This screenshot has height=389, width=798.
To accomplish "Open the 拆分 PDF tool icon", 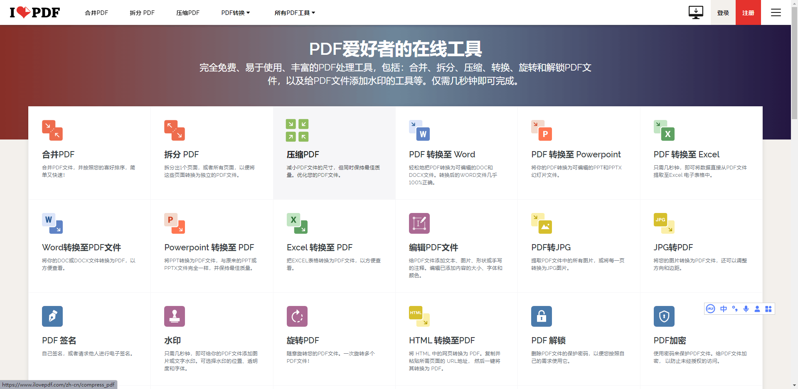I will tap(175, 130).
